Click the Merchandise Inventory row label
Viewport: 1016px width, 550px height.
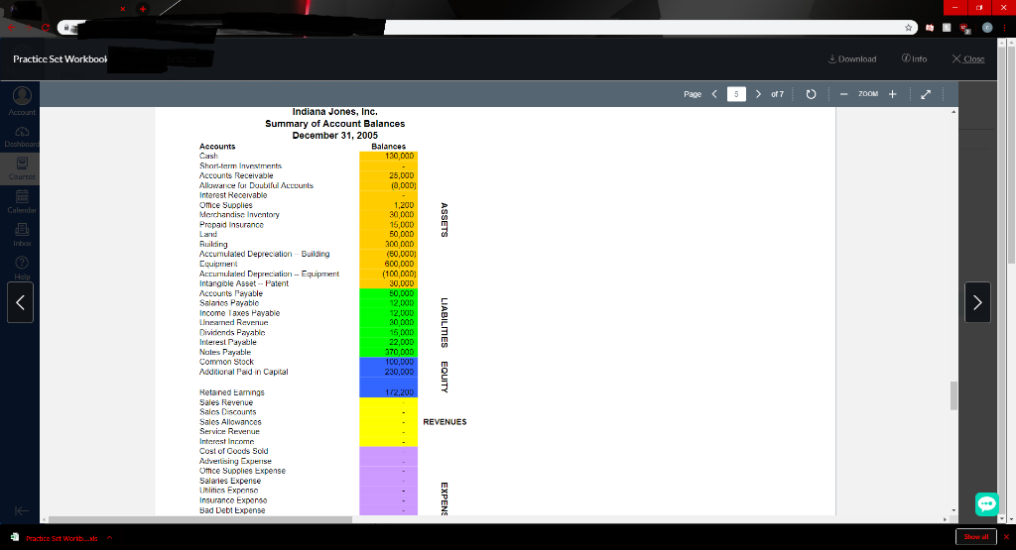pyautogui.click(x=239, y=215)
